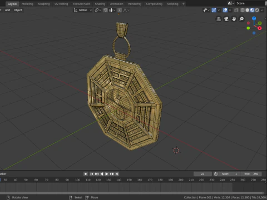Open snapping options dropdown
267x200 pixels.
click(x=112, y=10)
